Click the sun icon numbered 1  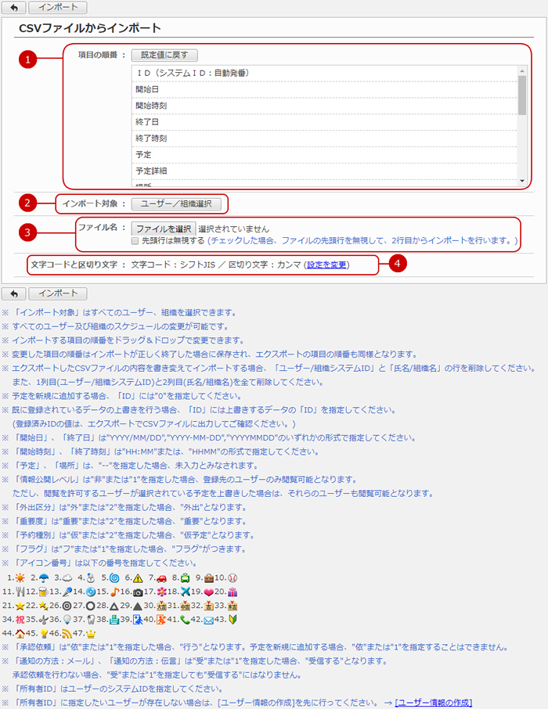click(x=20, y=577)
